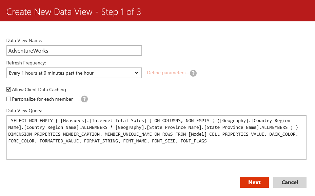Place cursor after FONT_FLAGS in the query
This screenshot has height=196, width=315.
[207, 141]
